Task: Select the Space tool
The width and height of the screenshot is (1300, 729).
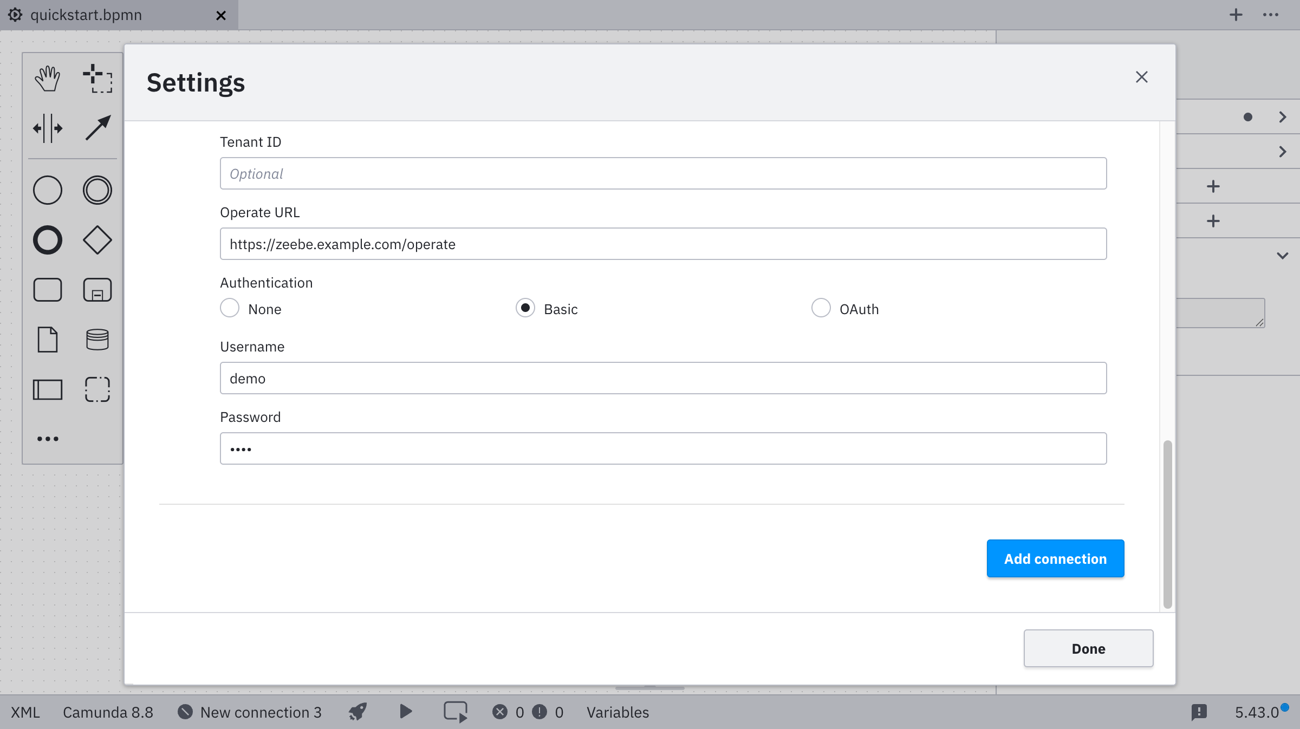Action: pos(48,128)
